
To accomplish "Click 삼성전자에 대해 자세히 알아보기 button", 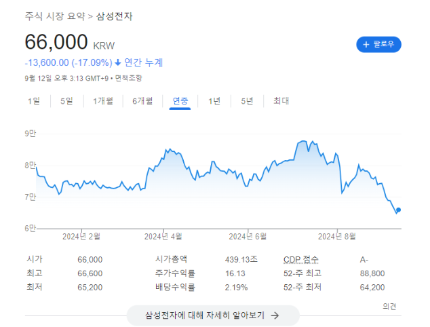I will point(213,315).
